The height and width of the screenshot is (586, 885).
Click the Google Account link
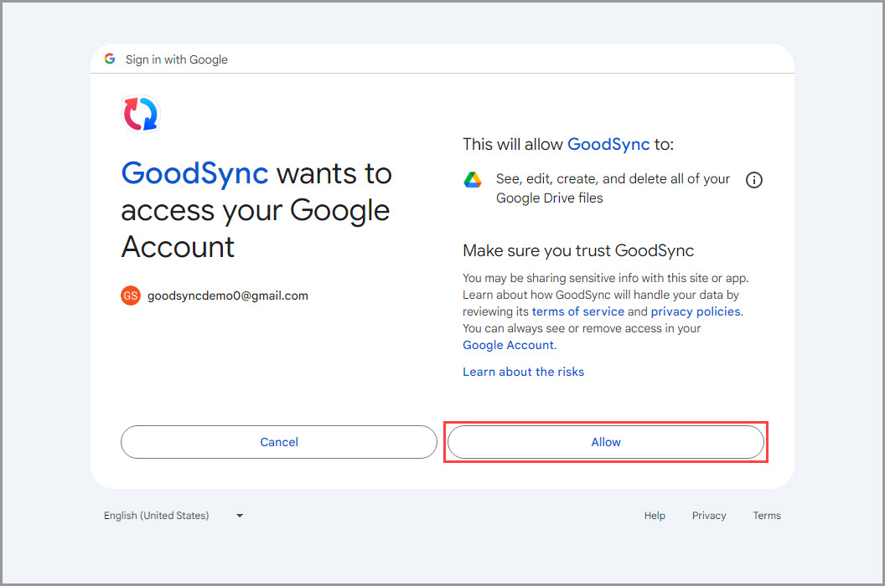(507, 345)
